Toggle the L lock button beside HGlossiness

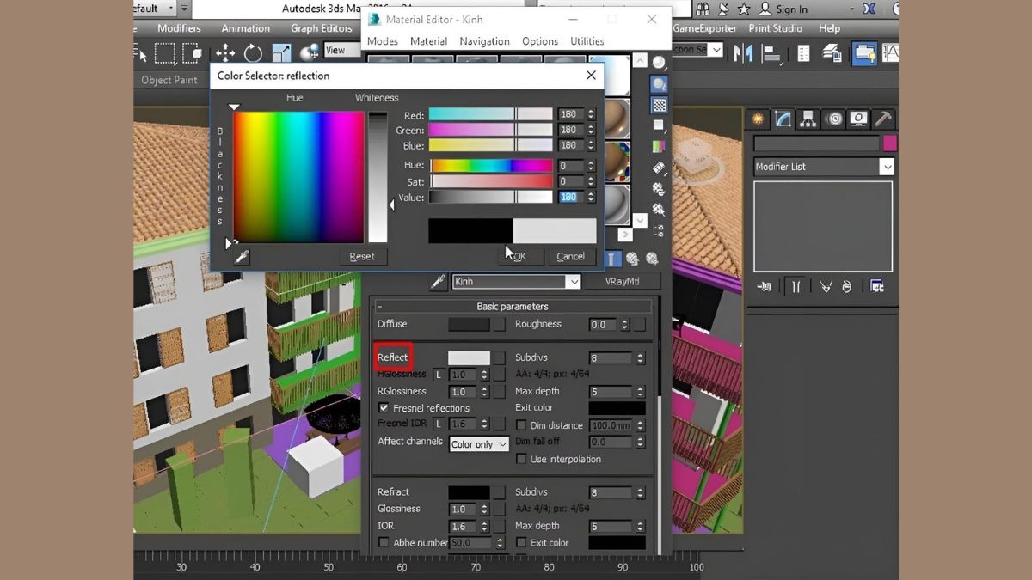tap(439, 375)
